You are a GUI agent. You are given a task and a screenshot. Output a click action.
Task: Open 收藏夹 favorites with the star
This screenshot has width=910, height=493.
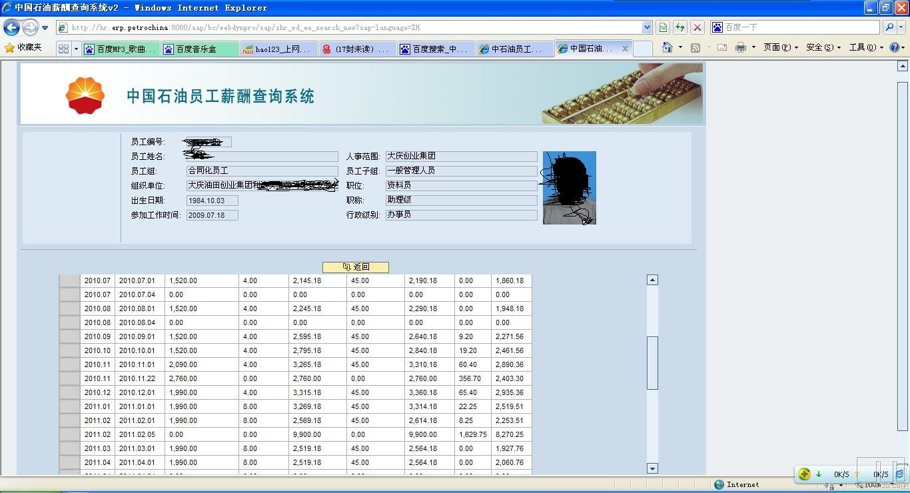[23, 48]
